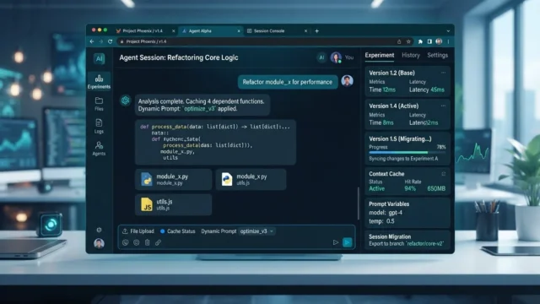Image resolution: width=540 pixels, height=304 pixels.
Task: Click the optimize_v3 link in analysis message
Action: pos(199,109)
